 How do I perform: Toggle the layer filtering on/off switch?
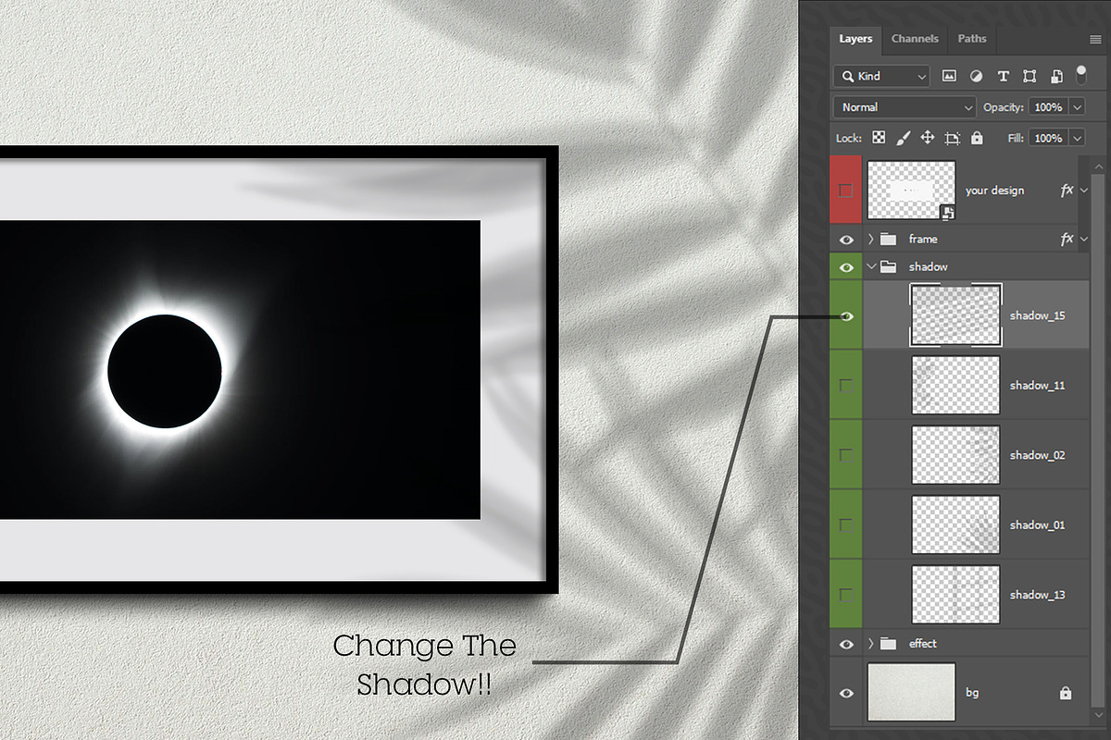[x=1080, y=75]
